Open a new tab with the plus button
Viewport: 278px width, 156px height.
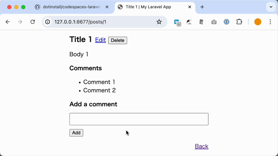(202, 7)
